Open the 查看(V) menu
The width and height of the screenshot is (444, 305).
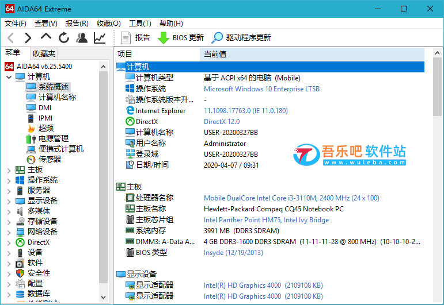[46, 24]
